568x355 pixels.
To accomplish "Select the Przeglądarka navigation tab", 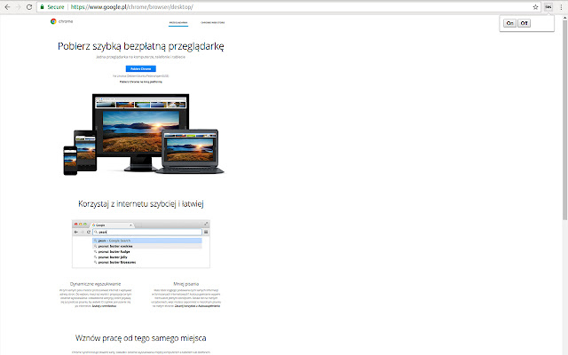I will [178, 22].
